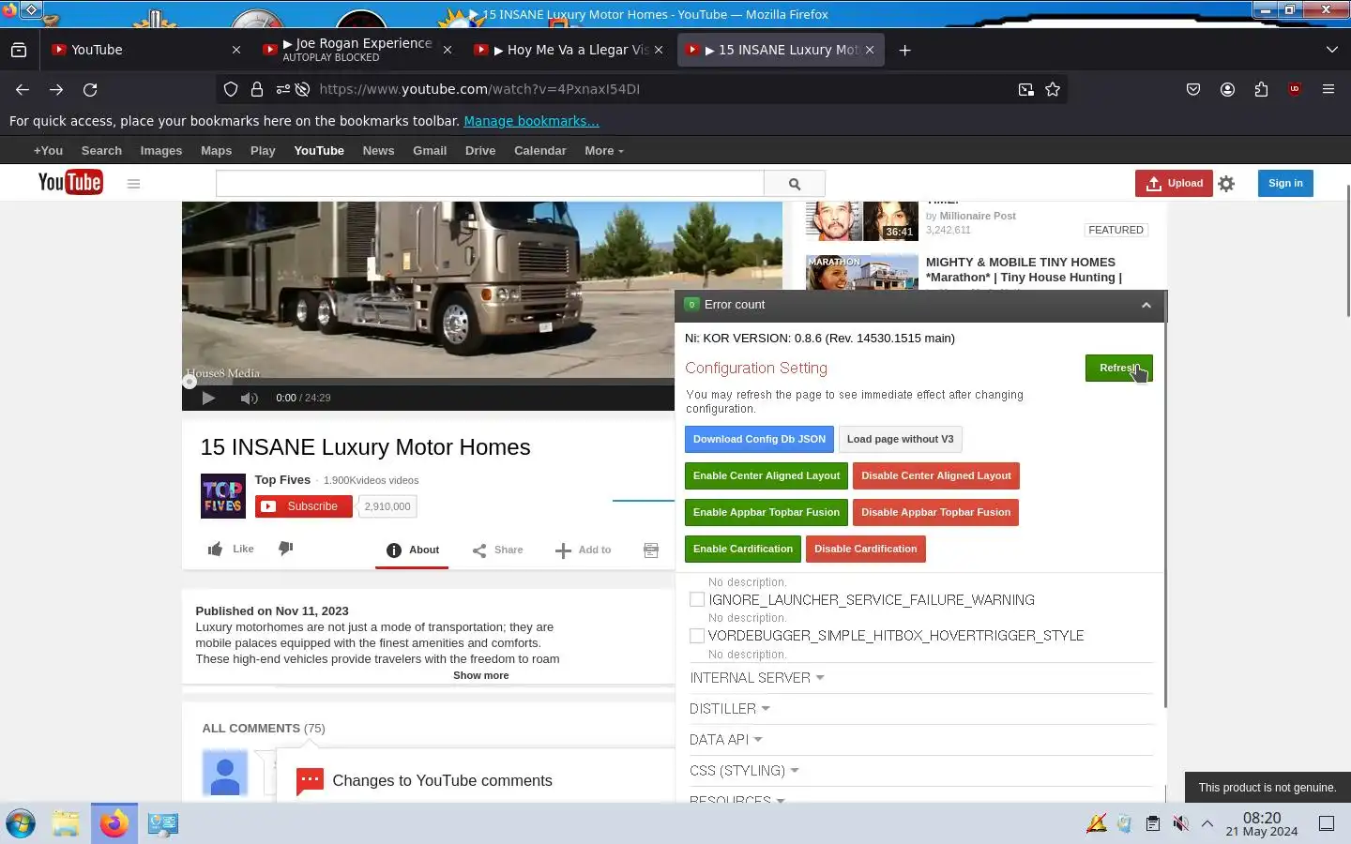This screenshot has height=844, width=1351.
Task: Open the Share tab under the video
Action: (x=498, y=550)
